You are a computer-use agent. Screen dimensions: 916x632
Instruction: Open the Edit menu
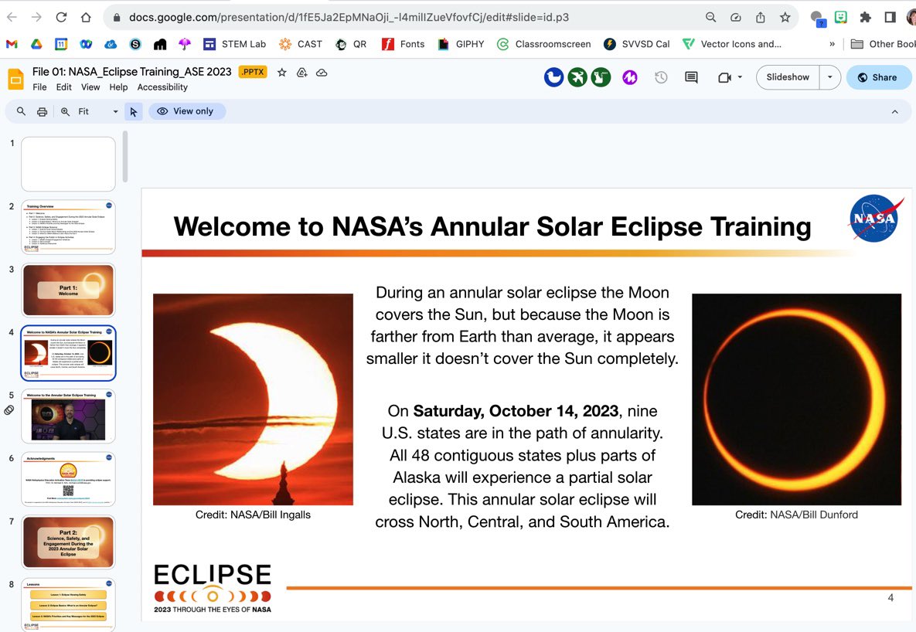pyautogui.click(x=63, y=87)
